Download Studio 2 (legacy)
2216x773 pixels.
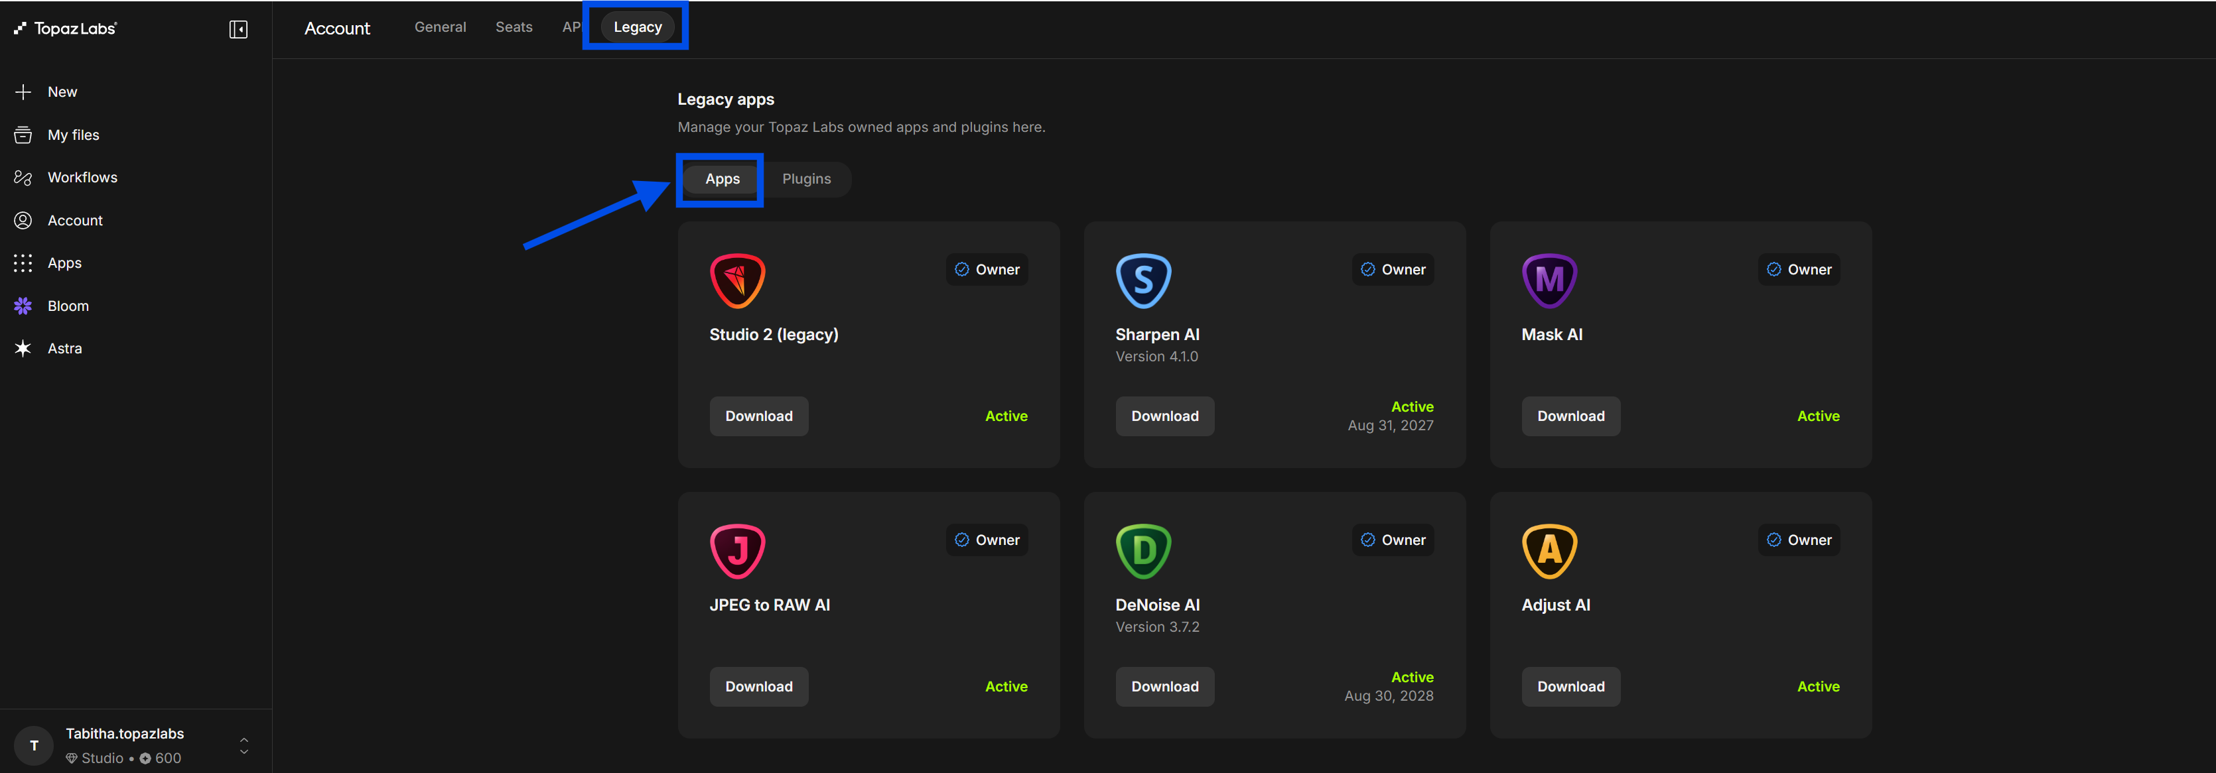(x=759, y=416)
